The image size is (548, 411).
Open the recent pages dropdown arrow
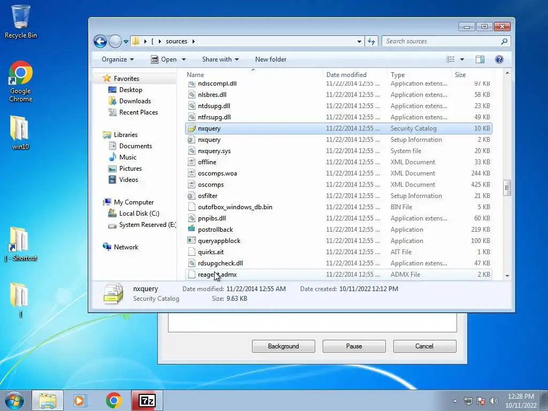[126, 42]
